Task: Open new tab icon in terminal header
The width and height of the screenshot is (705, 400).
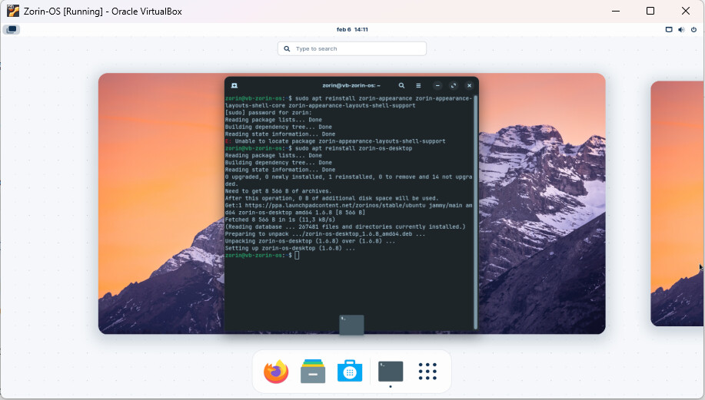Action: click(234, 85)
